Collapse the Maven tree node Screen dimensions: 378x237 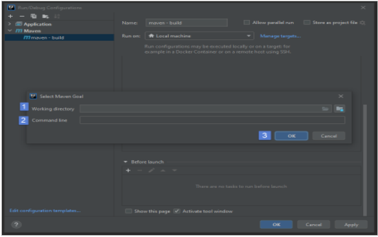pos(10,31)
